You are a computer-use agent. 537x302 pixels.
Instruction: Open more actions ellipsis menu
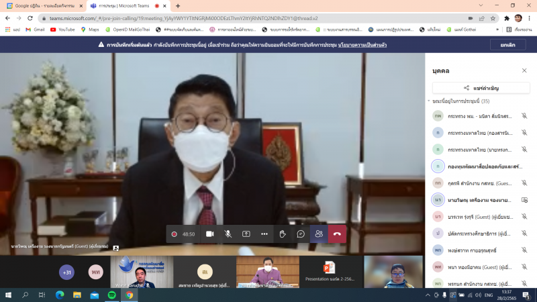[264, 234]
